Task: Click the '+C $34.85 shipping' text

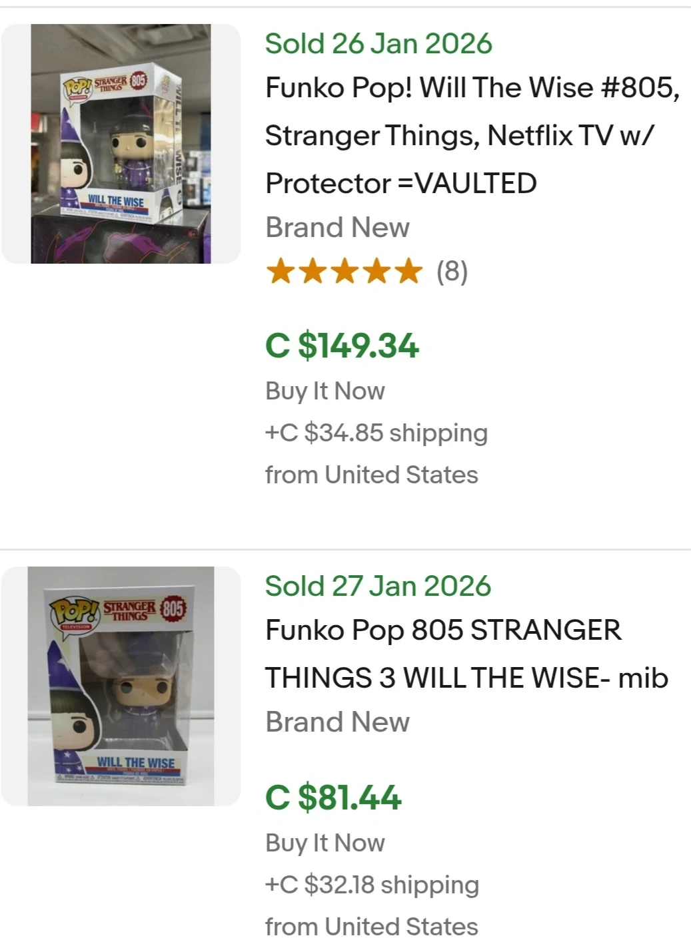Action: tap(376, 433)
